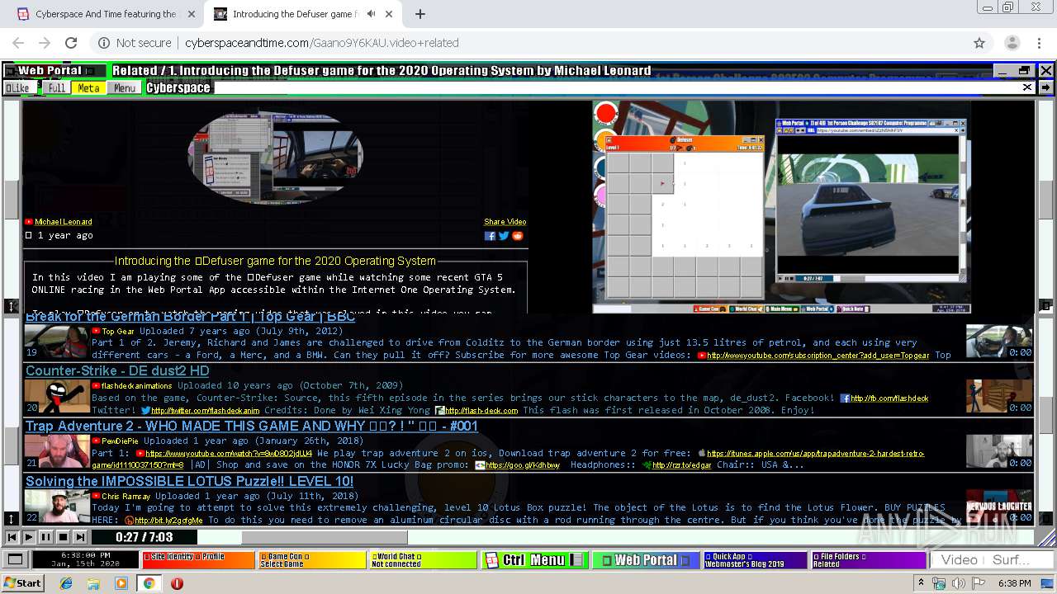Screen dimensions: 1057x594
Task: Open a new Chrome tab
Action: coord(420,14)
